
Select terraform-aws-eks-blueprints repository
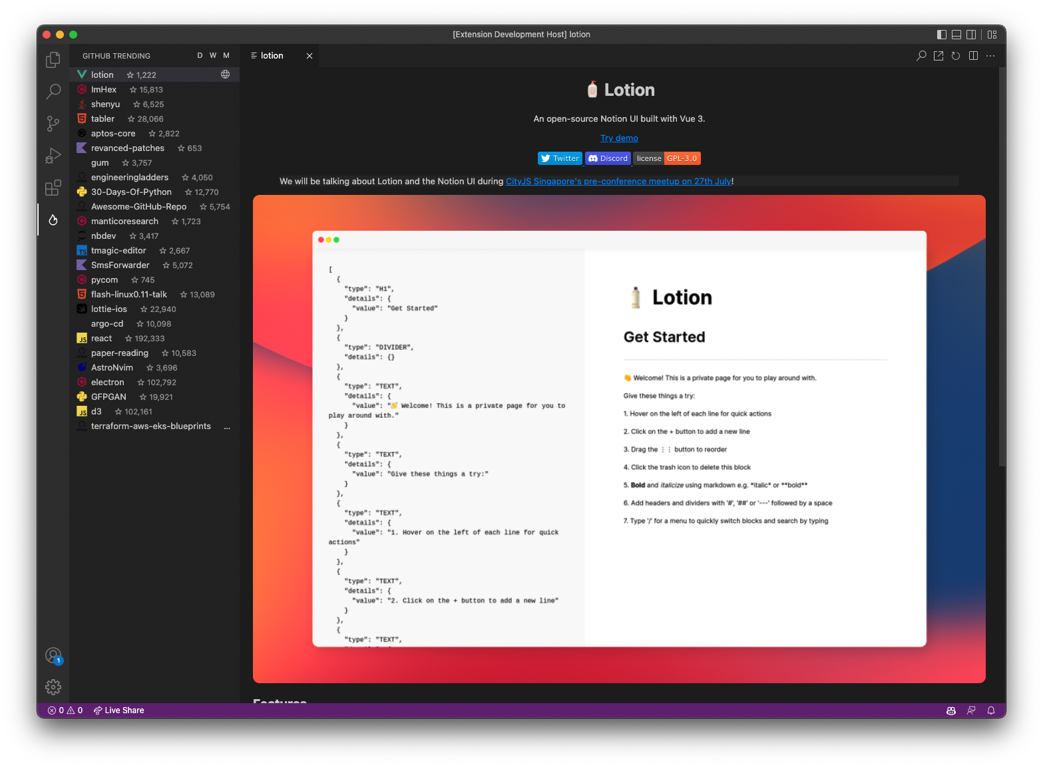click(154, 426)
